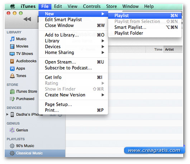Open the Window menu
Screen dimensions: 190x164
(130, 6)
